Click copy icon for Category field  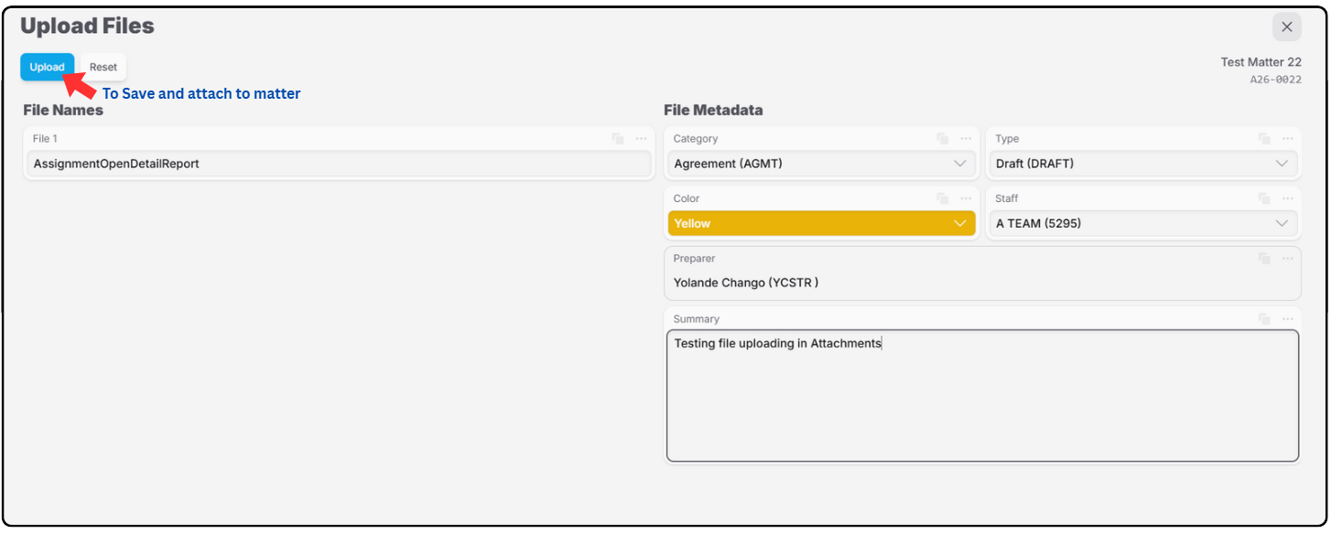click(x=942, y=139)
